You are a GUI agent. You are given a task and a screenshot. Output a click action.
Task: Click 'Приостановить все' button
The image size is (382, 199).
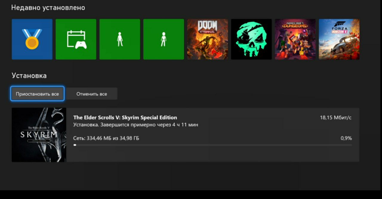[x=37, y=94]
